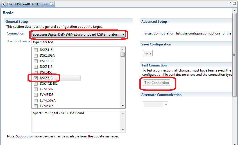Open the Target Configuration link
The width and height of the screenshot is (238, 145).
(158, 33)
